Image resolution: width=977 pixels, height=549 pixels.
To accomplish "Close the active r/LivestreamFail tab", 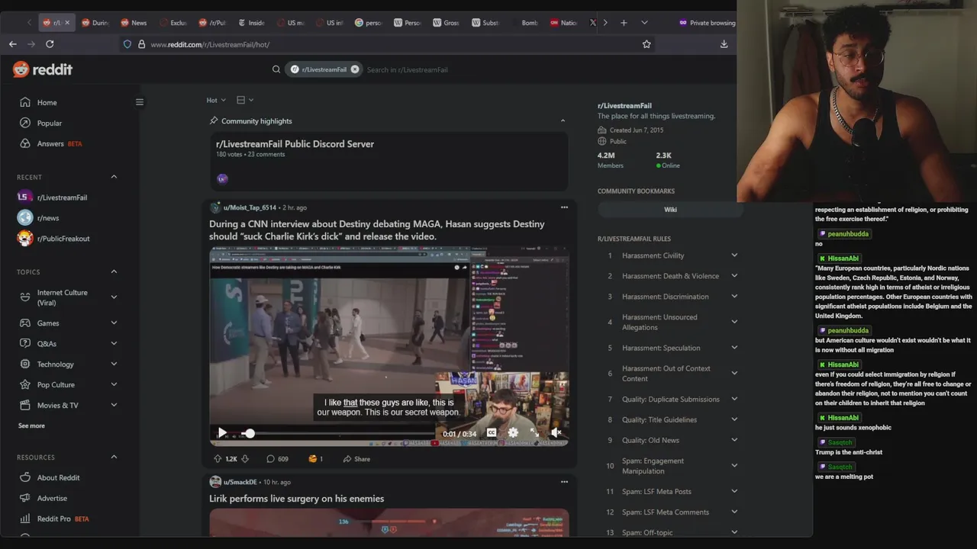I will [x=67, y=23].
